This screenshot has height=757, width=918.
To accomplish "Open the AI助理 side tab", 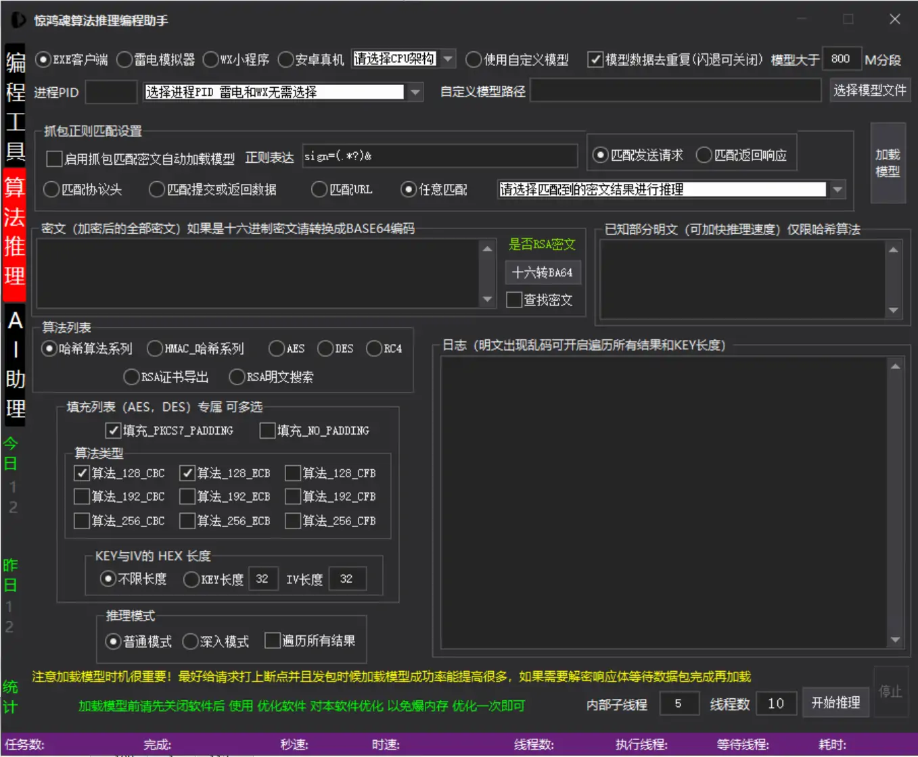I will (x=15, y=364).
